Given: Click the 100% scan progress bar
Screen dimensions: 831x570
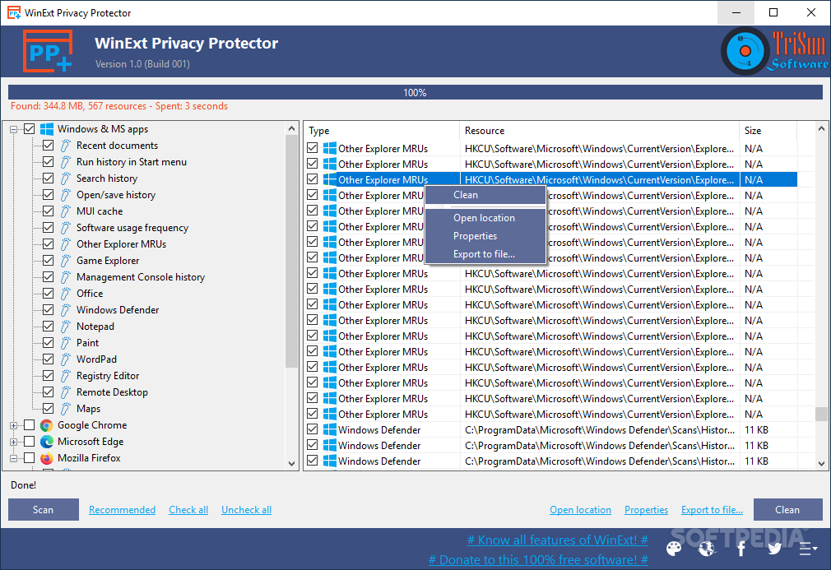Looking at the screenshot, I should (x=415, y=92).
